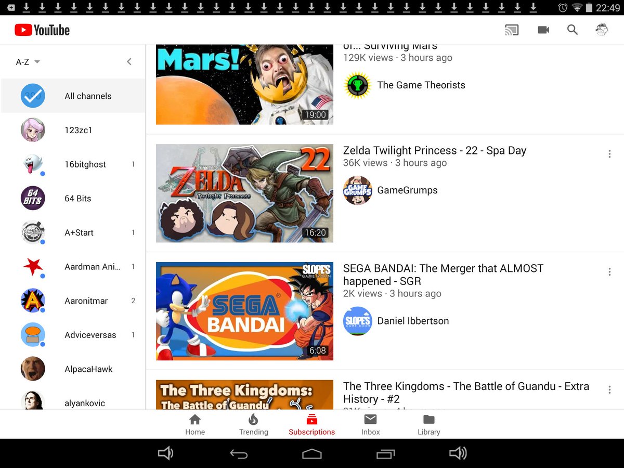The height and width of the screenshot is (468, 624).
Task: Tap the Android volume down button
Action: coord(165,453)
